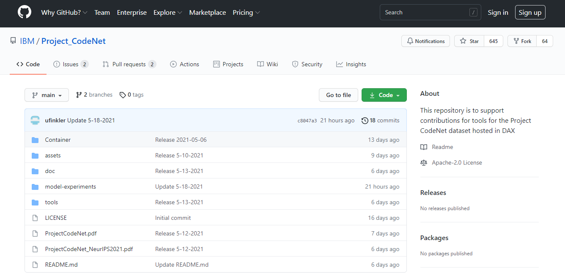Click the GitHub octocat logo
The image size is (565, 273).
[24, 11]
